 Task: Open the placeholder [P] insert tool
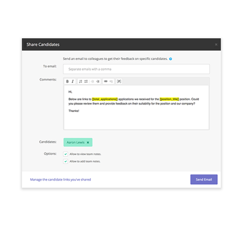(119, 81)
